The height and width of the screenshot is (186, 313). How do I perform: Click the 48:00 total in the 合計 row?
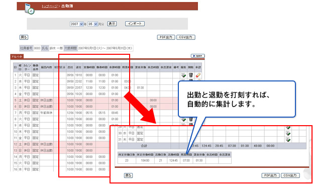pyautogui.click(x=258, y=146)
